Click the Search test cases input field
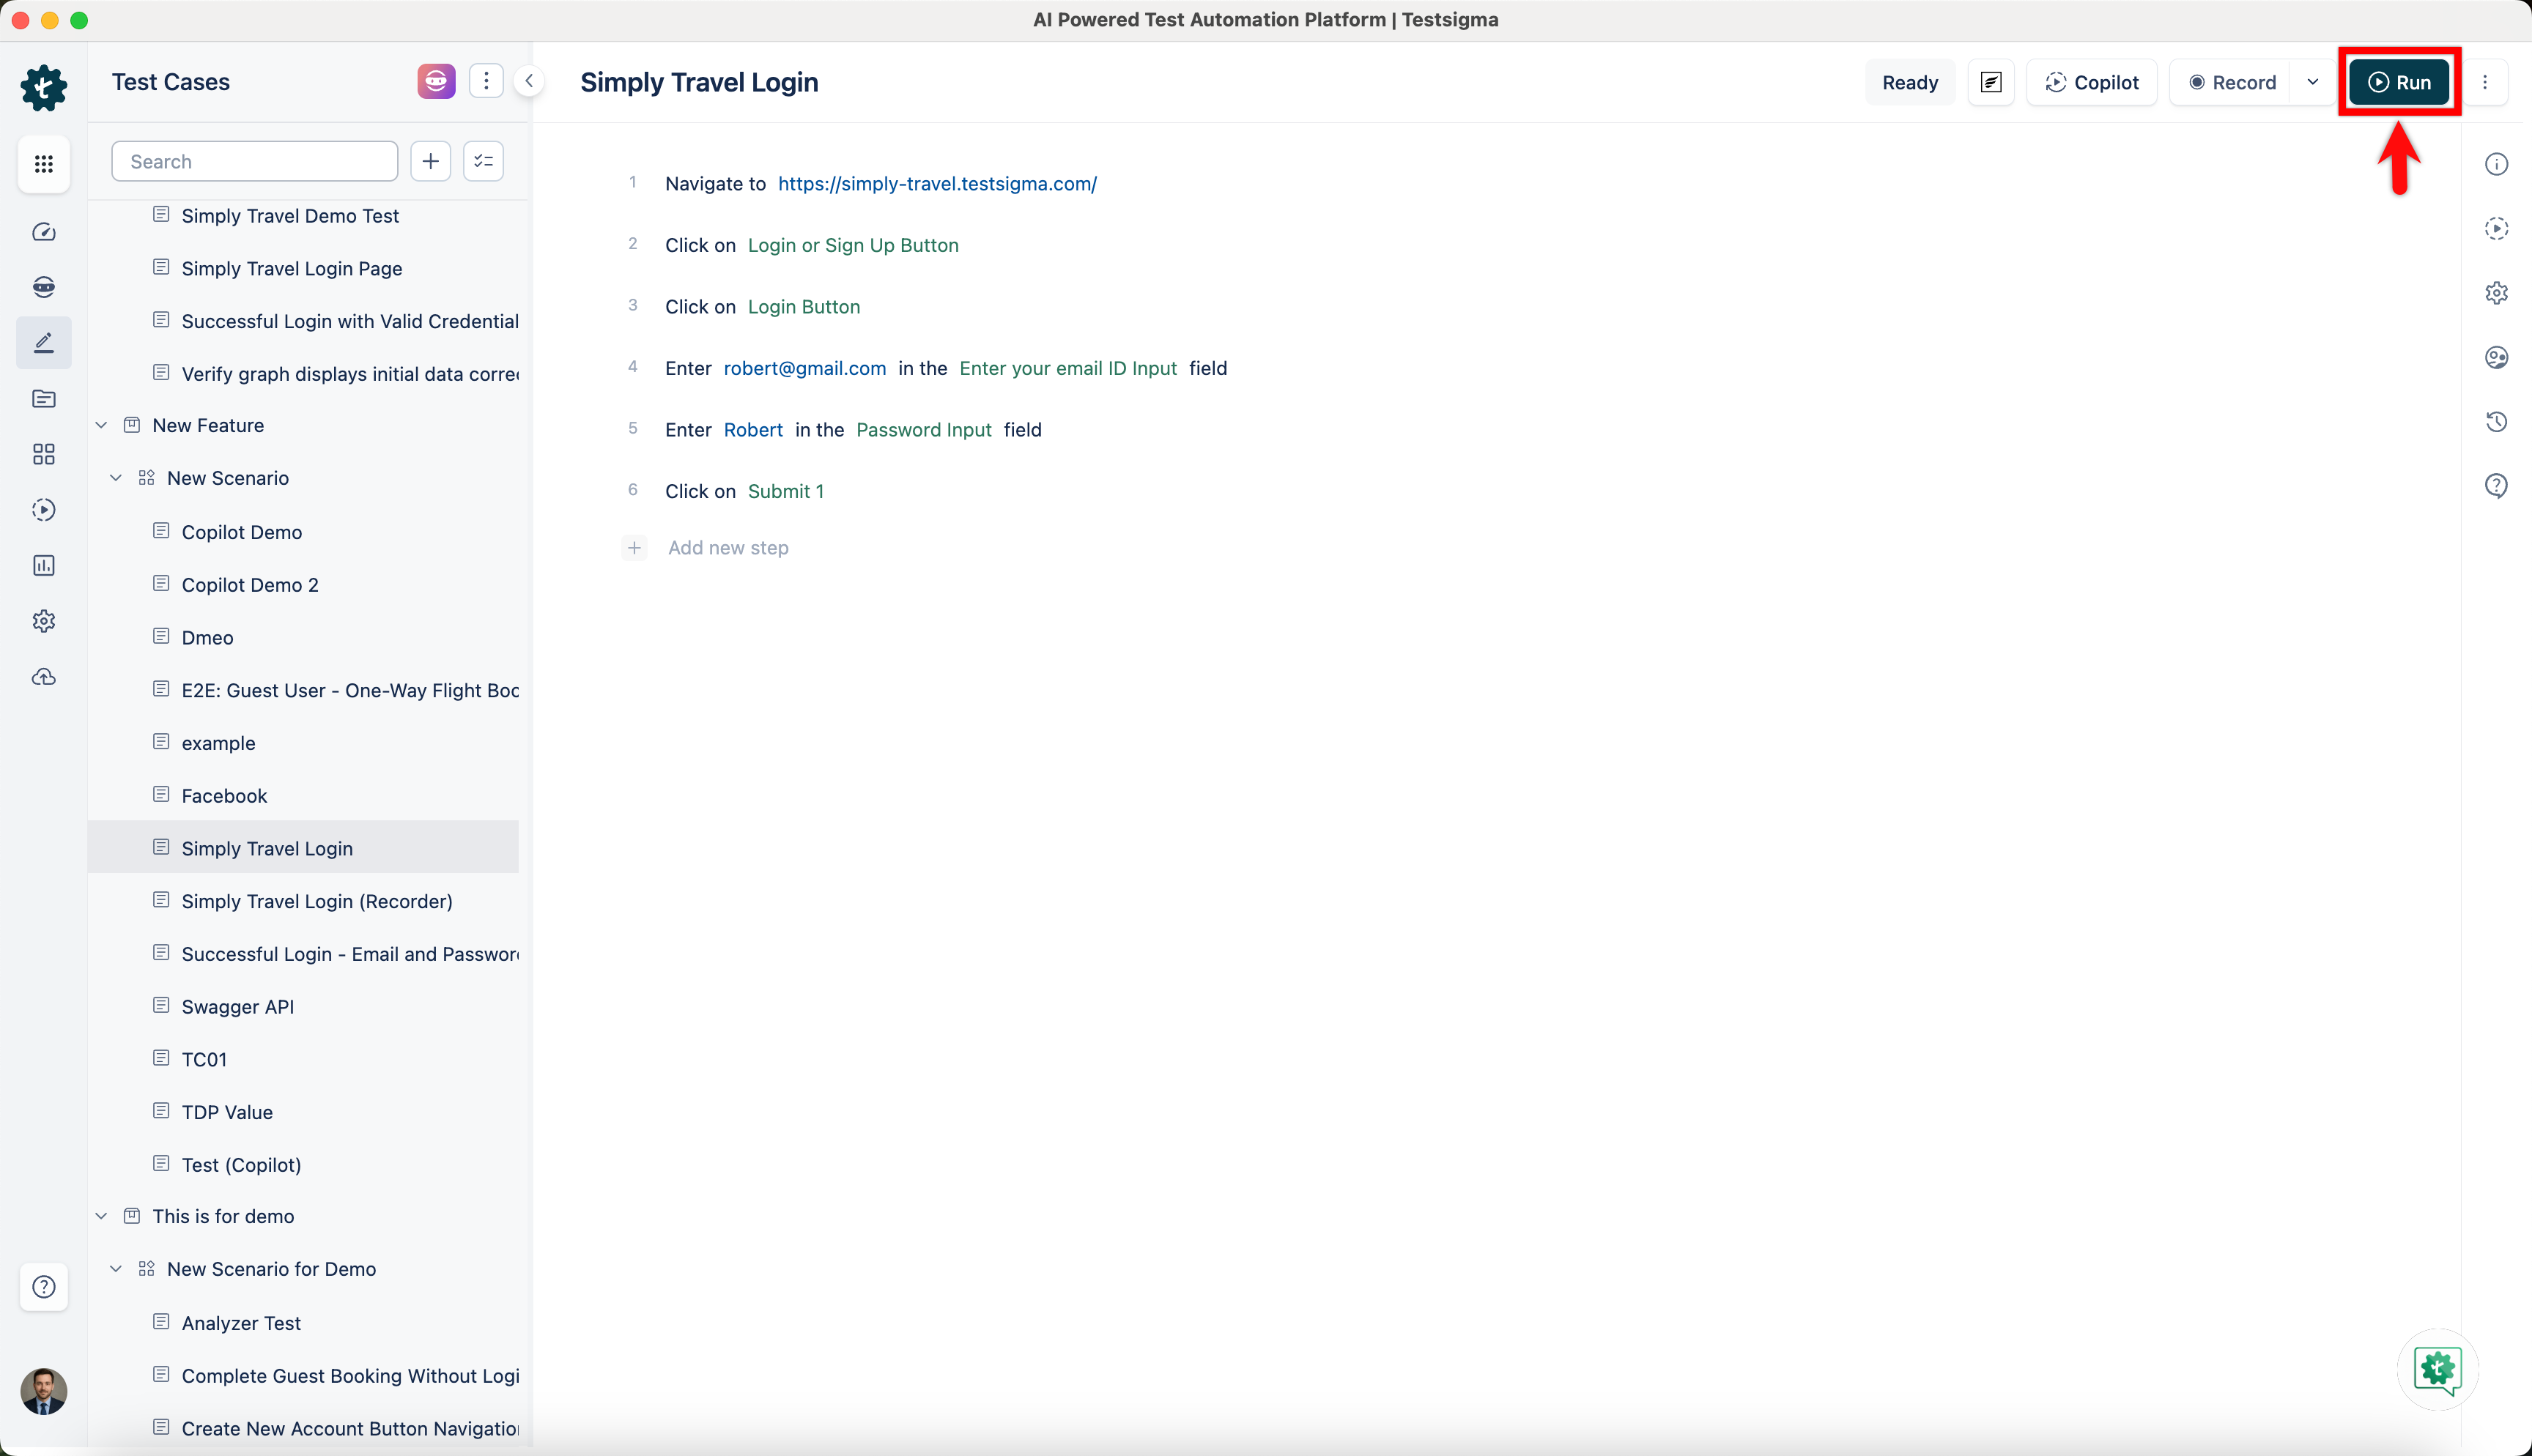The height and width of the screenshot is (1456, 2532). pos(254,161)
